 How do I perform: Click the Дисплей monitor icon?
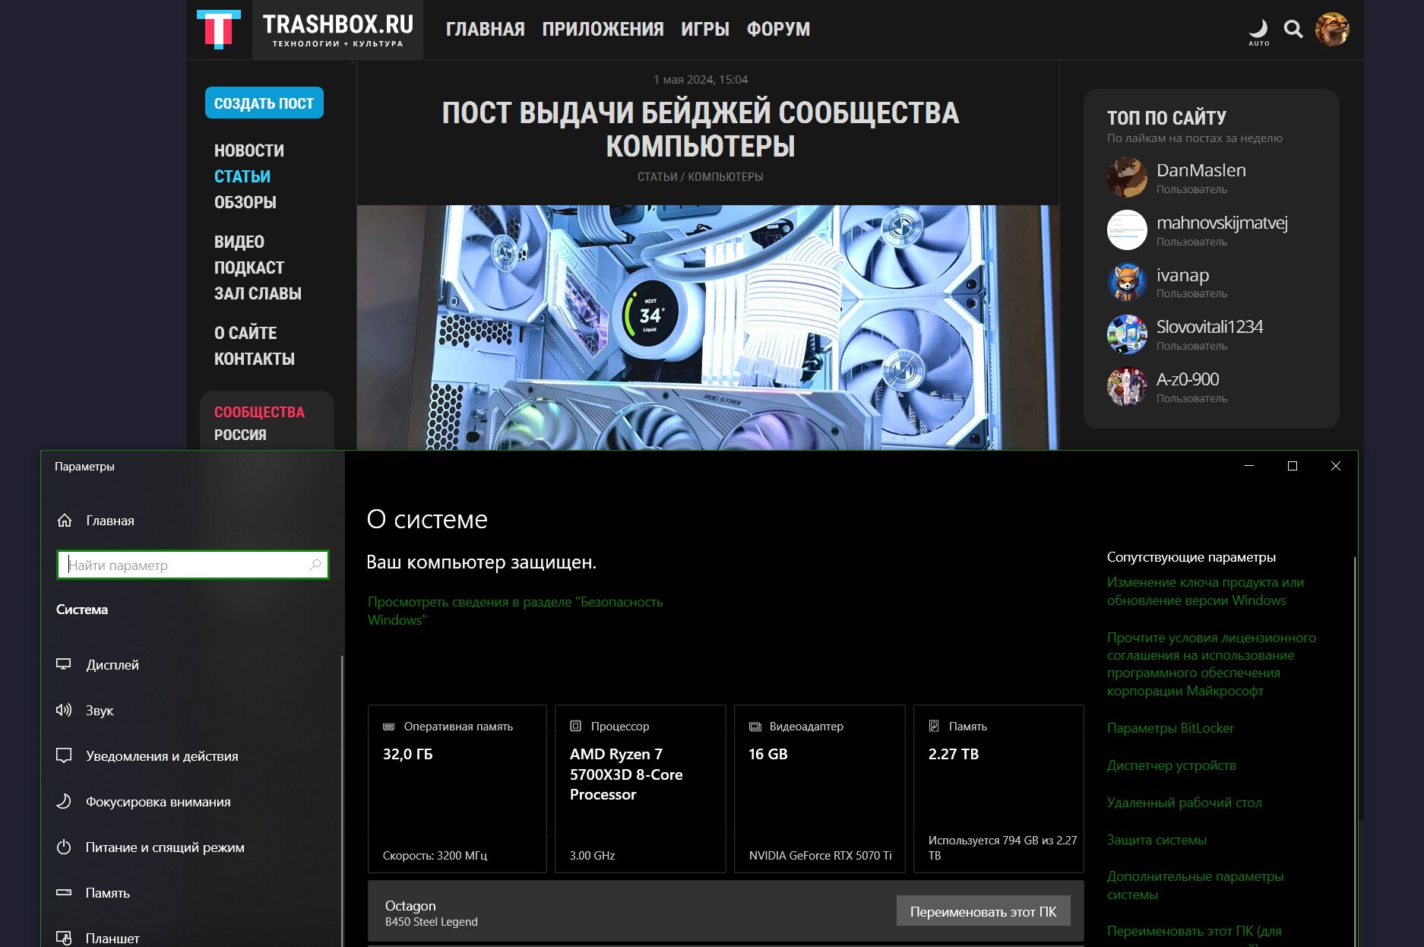pos(64,664)
